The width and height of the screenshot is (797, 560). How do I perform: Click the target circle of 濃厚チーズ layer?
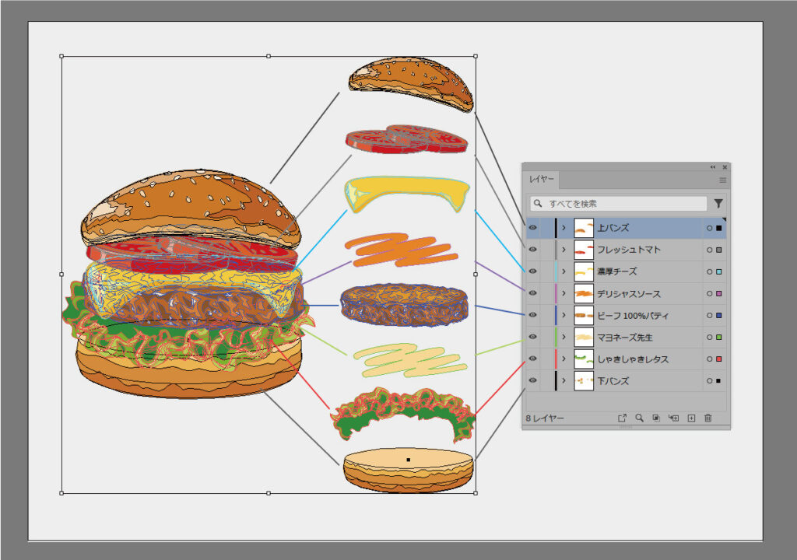click(x=709, y=272)
